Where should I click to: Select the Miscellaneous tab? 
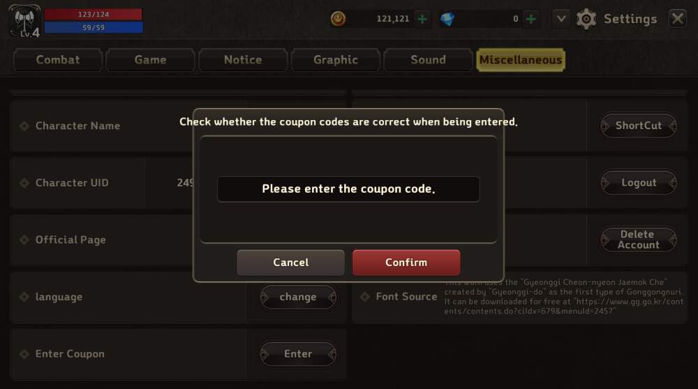(521, 59)
